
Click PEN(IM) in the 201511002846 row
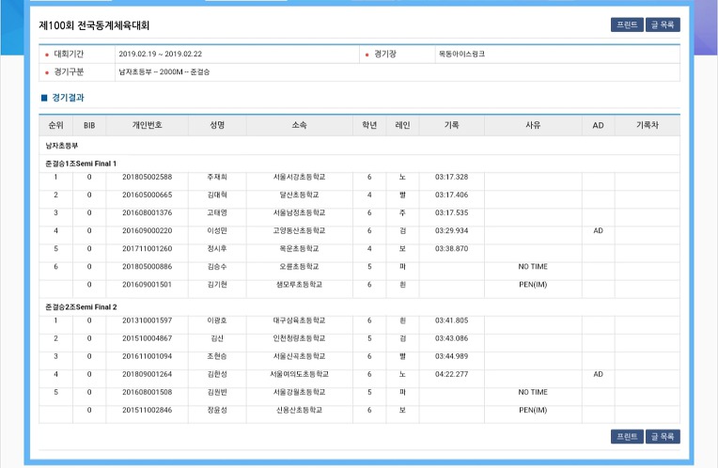click(533, 410)
